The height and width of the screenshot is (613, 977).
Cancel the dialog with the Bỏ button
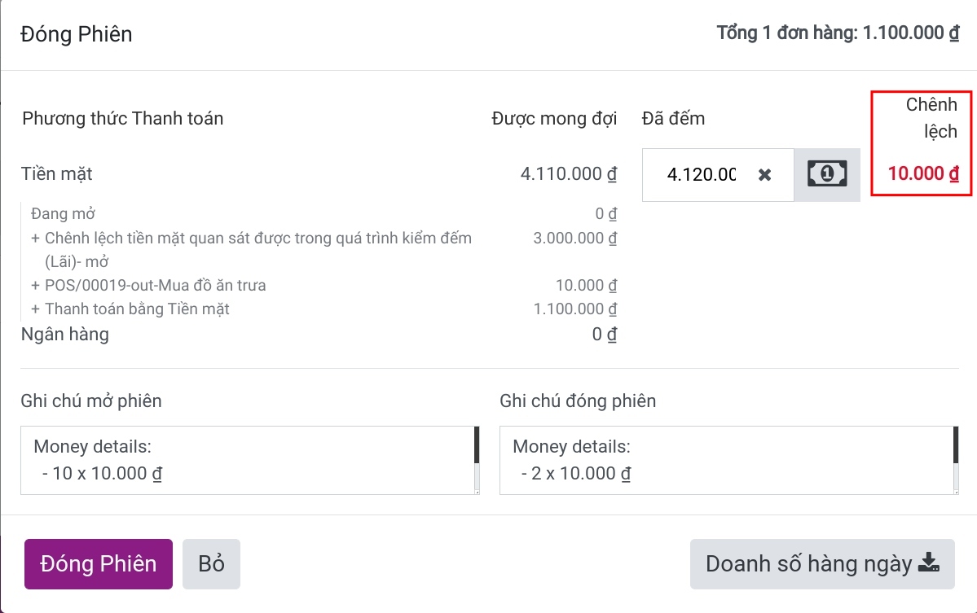[210, 563]
